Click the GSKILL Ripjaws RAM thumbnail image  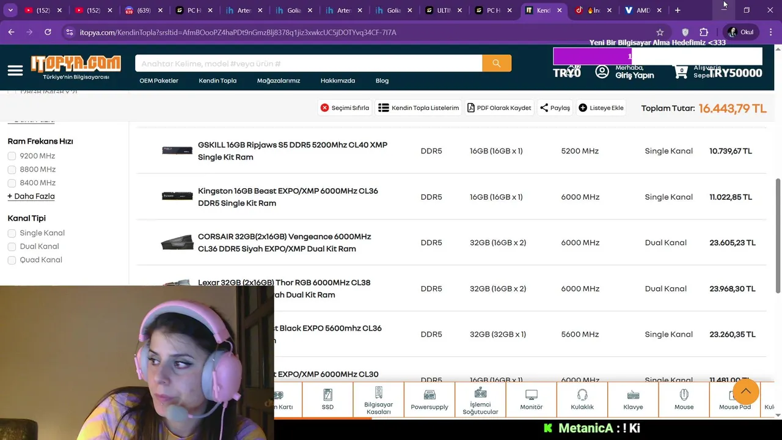(x=177, y=150)
